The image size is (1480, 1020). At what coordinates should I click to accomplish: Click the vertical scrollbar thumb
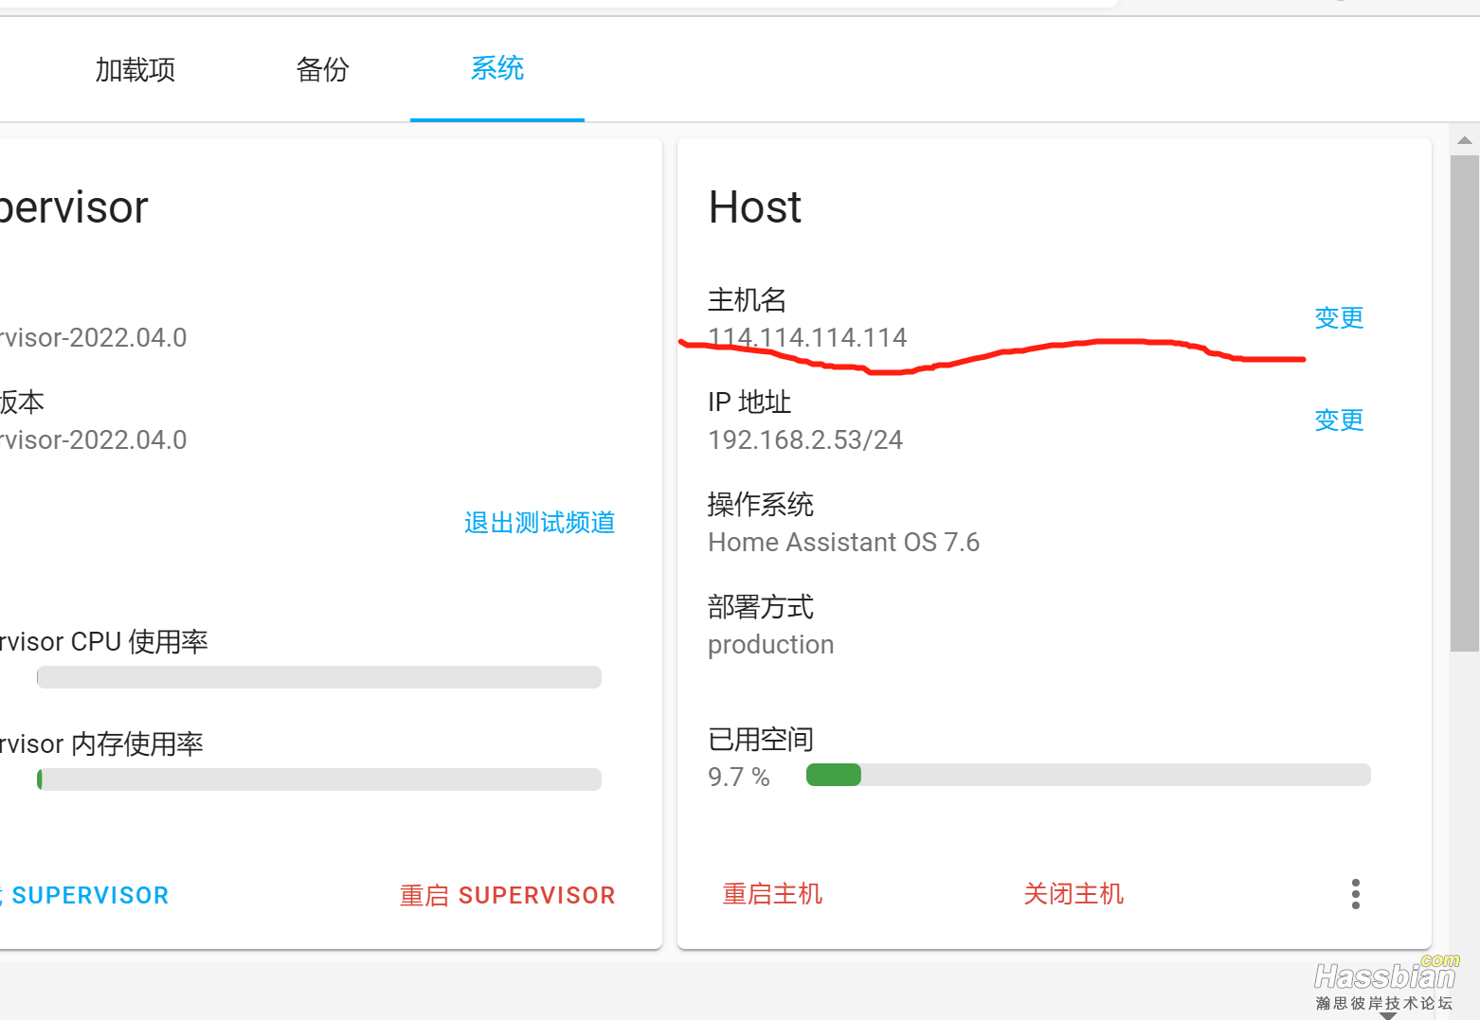(x=1464, y=403)
